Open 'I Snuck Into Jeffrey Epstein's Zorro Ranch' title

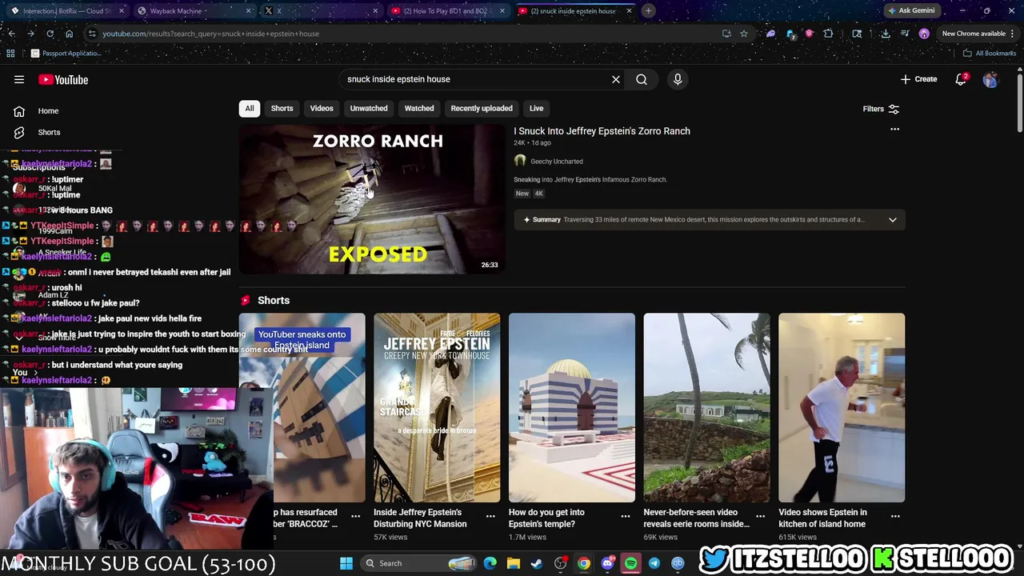[x=602, y=131]
